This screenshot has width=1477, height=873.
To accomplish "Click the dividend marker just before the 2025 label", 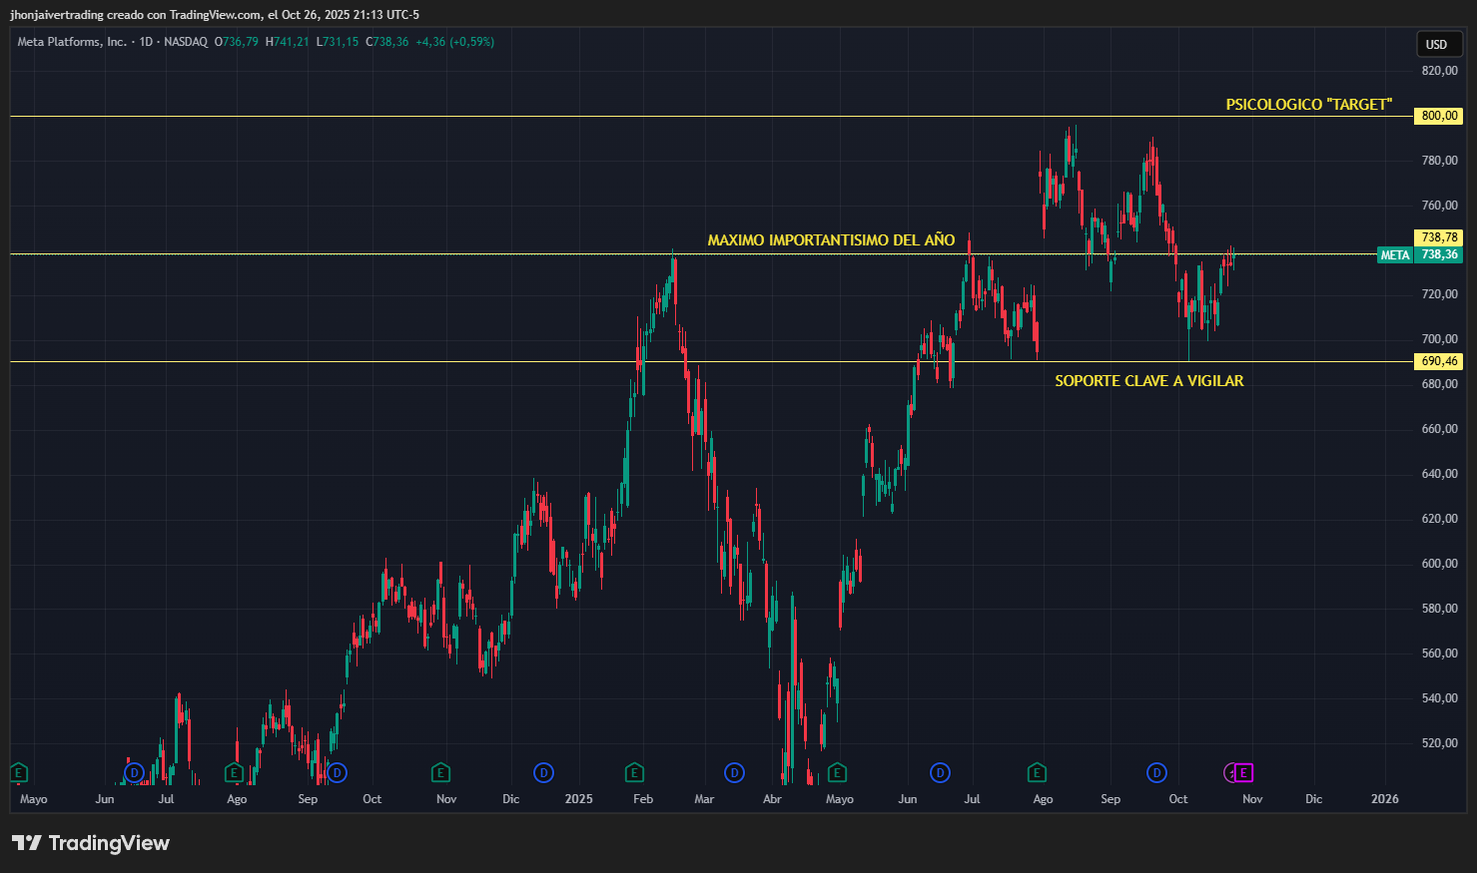I will (543, 772).
